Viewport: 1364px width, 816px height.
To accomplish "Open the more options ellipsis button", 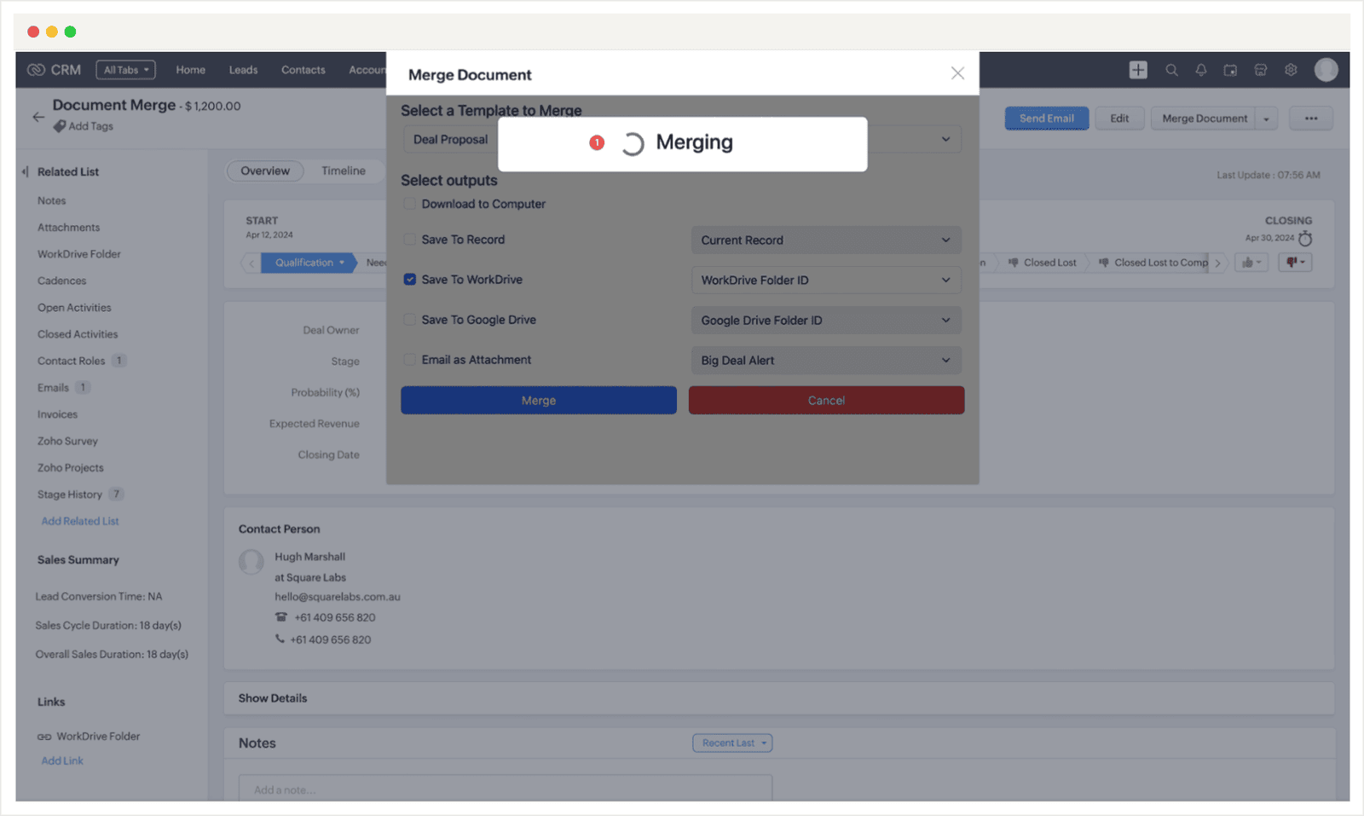I will (1311, 119).
